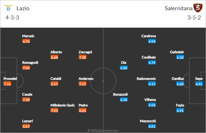
Task: Click Sepe's 6.81 goalkeeper rating badge
Action: 199,84
